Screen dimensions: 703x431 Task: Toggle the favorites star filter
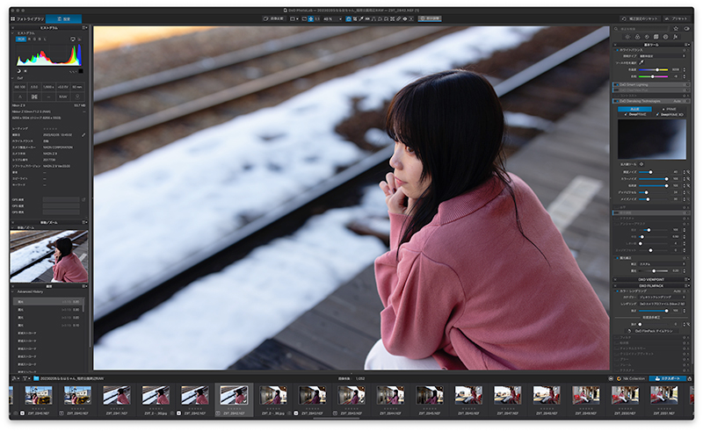point(676,29)
